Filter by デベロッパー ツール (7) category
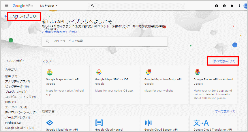248x132 pixels. (x=21, y=112)
